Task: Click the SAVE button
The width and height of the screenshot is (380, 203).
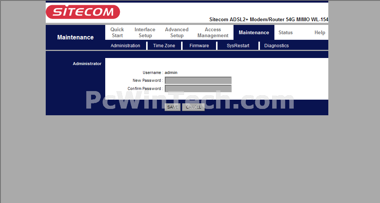Action: coord(173,107)
